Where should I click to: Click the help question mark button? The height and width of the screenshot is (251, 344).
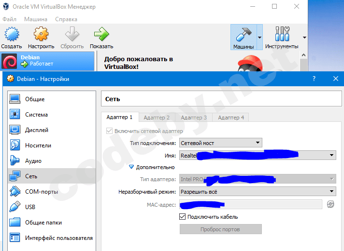315,79
